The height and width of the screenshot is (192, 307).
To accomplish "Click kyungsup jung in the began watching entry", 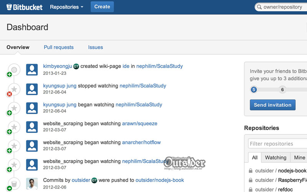I will 60,104.
